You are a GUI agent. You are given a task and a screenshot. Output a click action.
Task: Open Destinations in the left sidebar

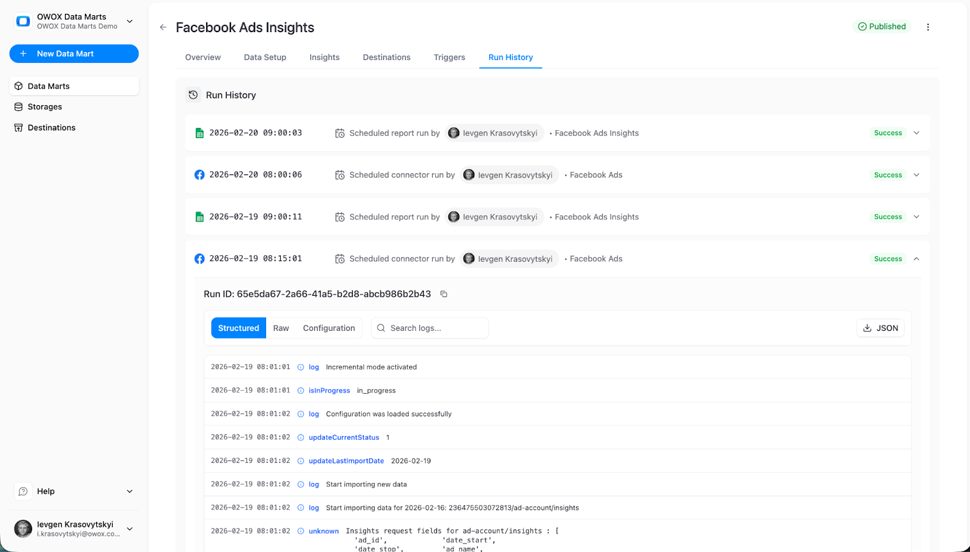(x=52, y=127)
